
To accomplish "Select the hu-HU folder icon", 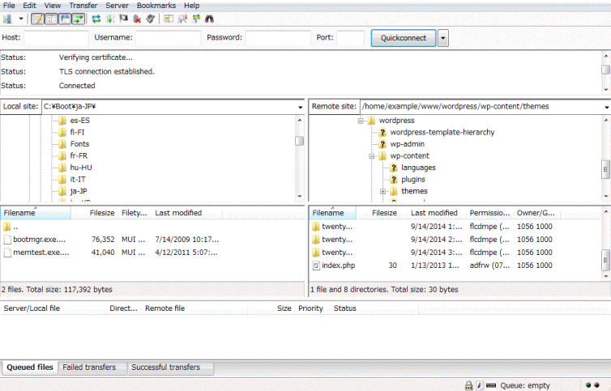I will (62, 168).
